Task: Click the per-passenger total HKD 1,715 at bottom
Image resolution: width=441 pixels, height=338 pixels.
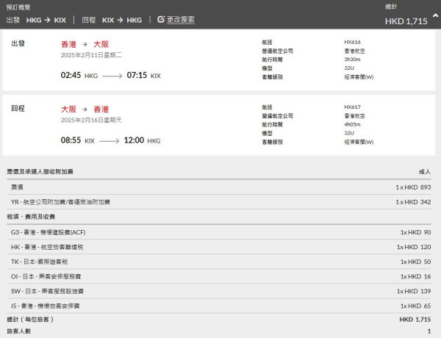Action: click(415, 320)
